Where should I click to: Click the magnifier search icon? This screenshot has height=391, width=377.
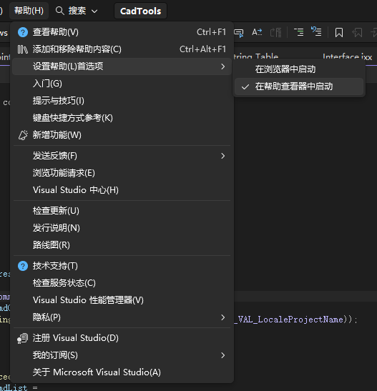(x=60, y=11)
